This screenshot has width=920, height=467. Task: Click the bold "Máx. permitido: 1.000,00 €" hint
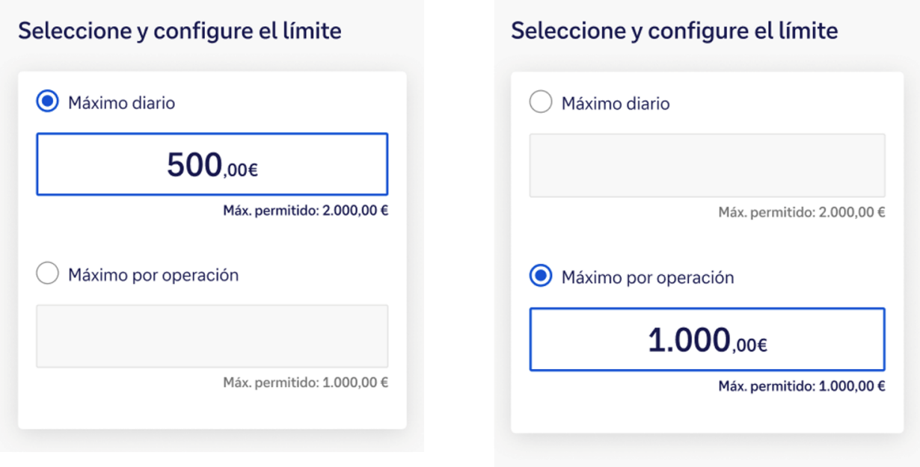[802, 386]
